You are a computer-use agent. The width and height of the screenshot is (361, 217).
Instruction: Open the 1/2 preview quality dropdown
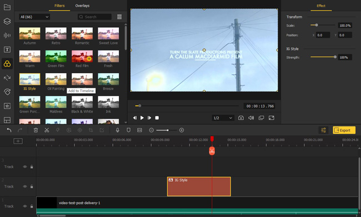tap(223, 118)
